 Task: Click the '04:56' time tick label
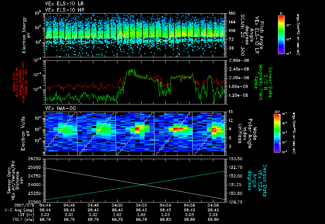coord(189,205)
